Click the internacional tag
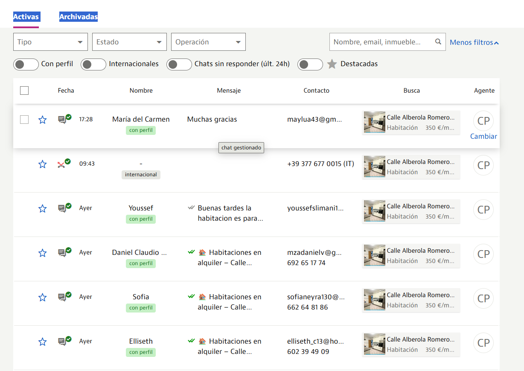This screenshot has height=371, width=524. point(141,175)
